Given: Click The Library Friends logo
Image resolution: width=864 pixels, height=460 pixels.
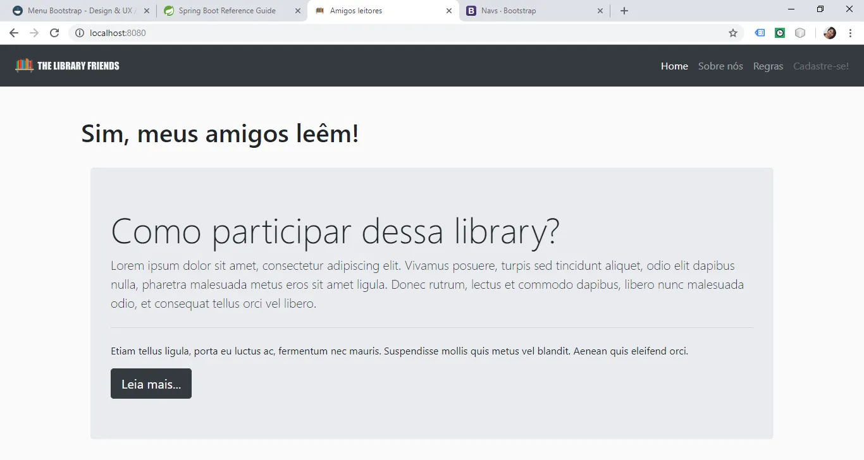Looking at the screenshot, I should pos(66,65).
